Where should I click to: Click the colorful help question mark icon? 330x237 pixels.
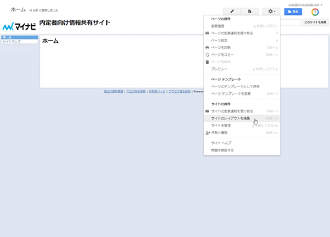pos(315,12)
